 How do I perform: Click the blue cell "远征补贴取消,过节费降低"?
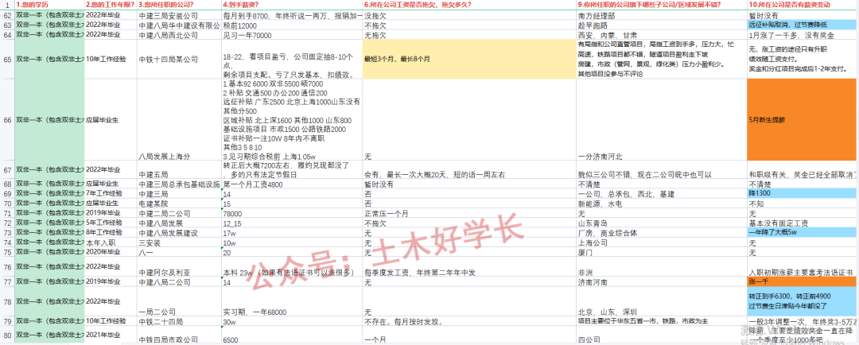click(x=803, y=25)
